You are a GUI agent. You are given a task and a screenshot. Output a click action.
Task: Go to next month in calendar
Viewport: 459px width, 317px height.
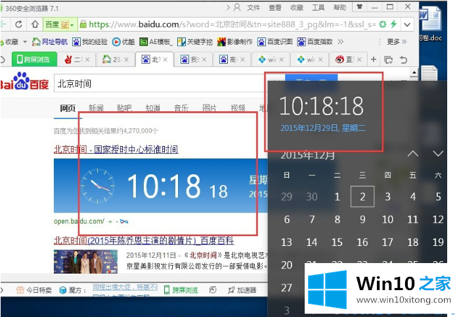[438, 154]
